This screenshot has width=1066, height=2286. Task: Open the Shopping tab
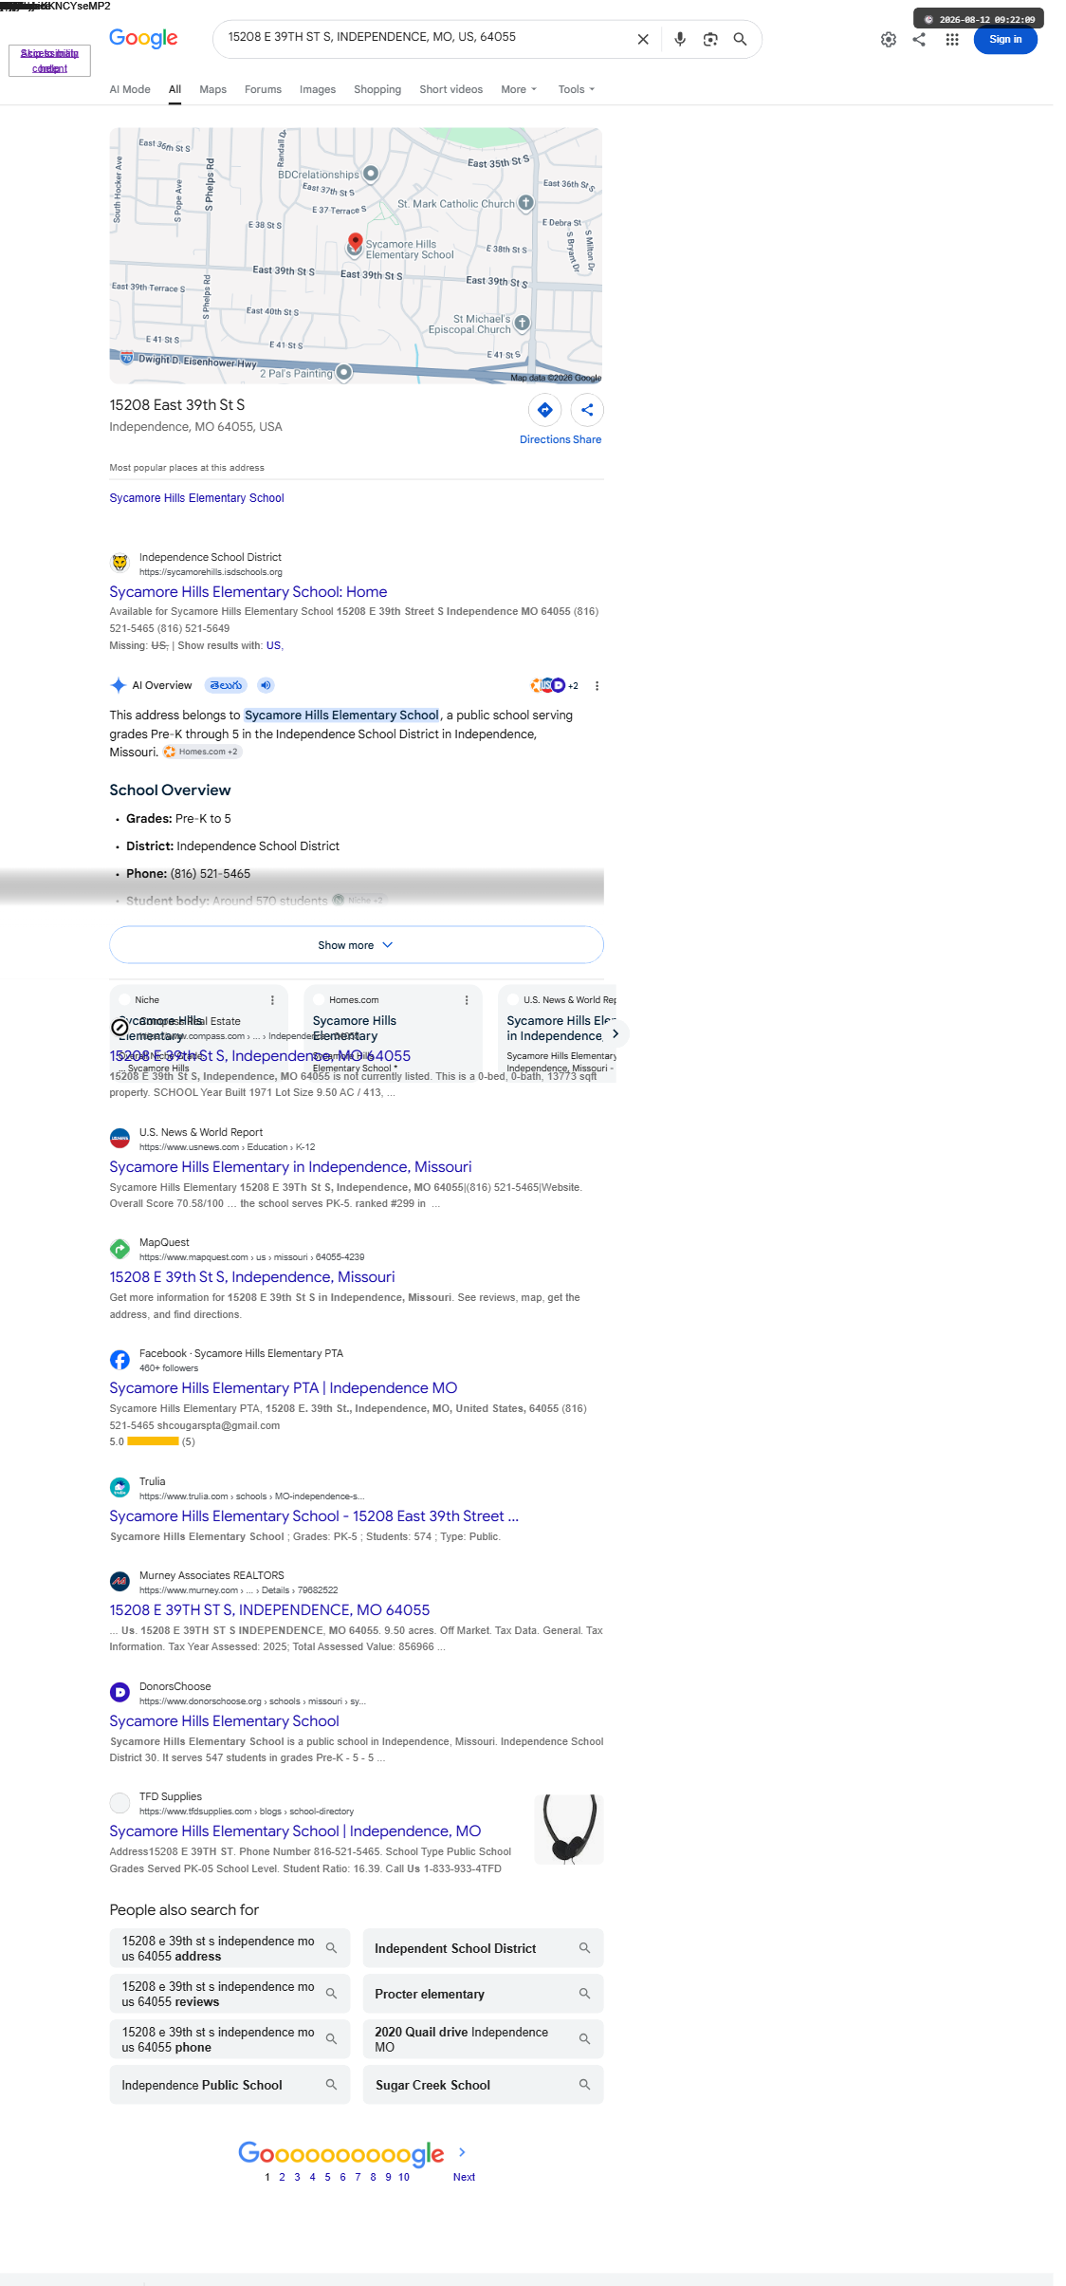point(377,89)
